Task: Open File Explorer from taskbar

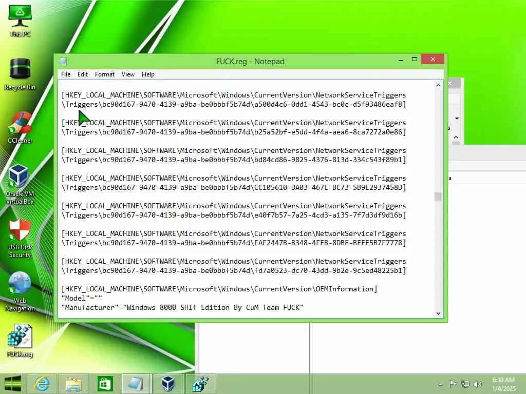Action: (73, 384)
